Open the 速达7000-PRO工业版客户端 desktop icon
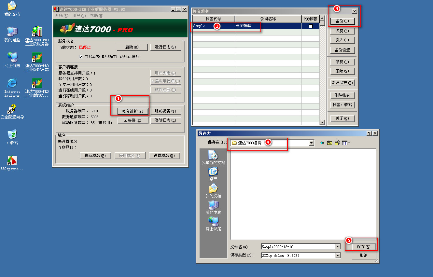 pos(37,58)
